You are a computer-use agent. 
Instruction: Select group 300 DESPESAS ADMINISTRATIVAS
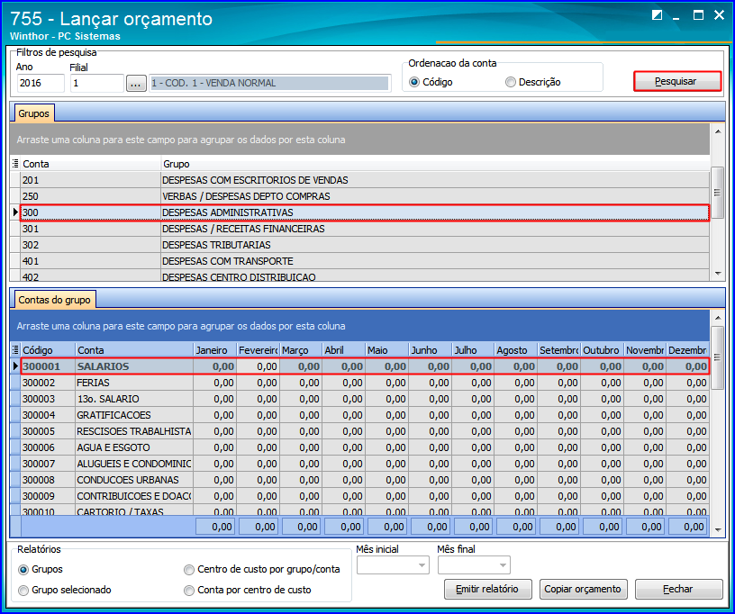click(365, 212)
